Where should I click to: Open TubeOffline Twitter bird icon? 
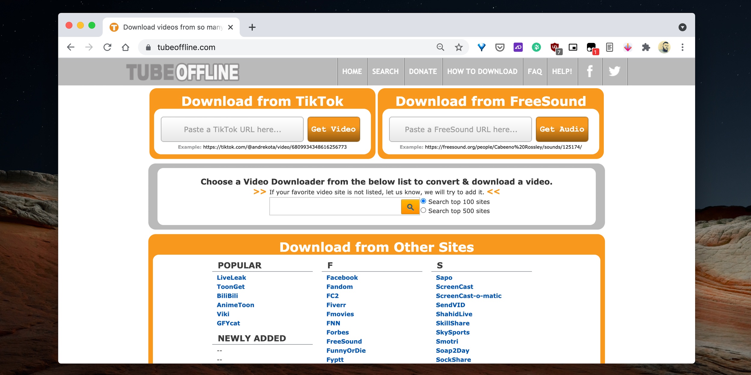tap(615, 71)
